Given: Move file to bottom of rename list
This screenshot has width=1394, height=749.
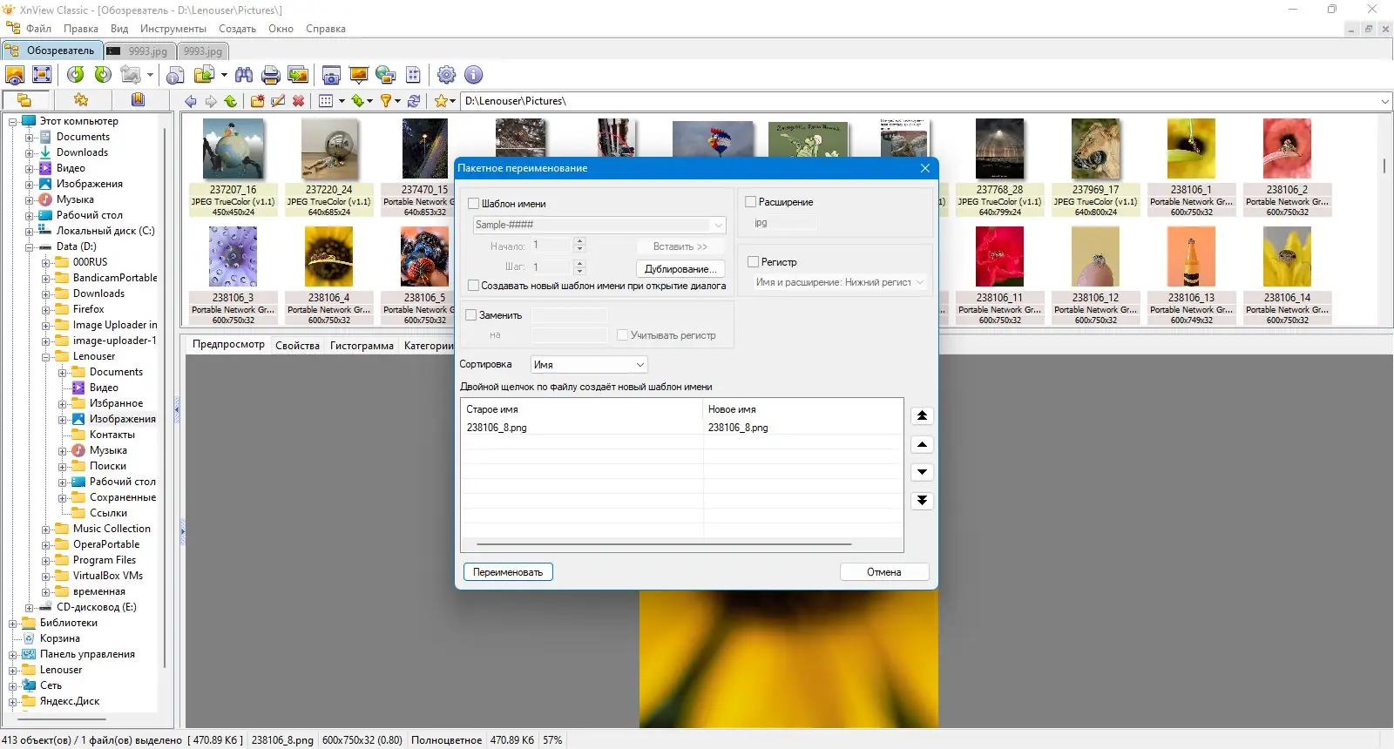Looking at the screenshot, I should (x=922, y=500).
